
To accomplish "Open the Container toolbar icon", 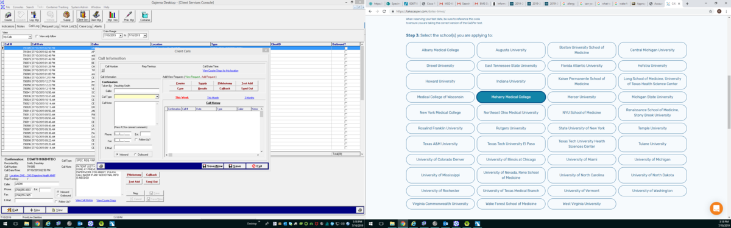I will 145,16.
